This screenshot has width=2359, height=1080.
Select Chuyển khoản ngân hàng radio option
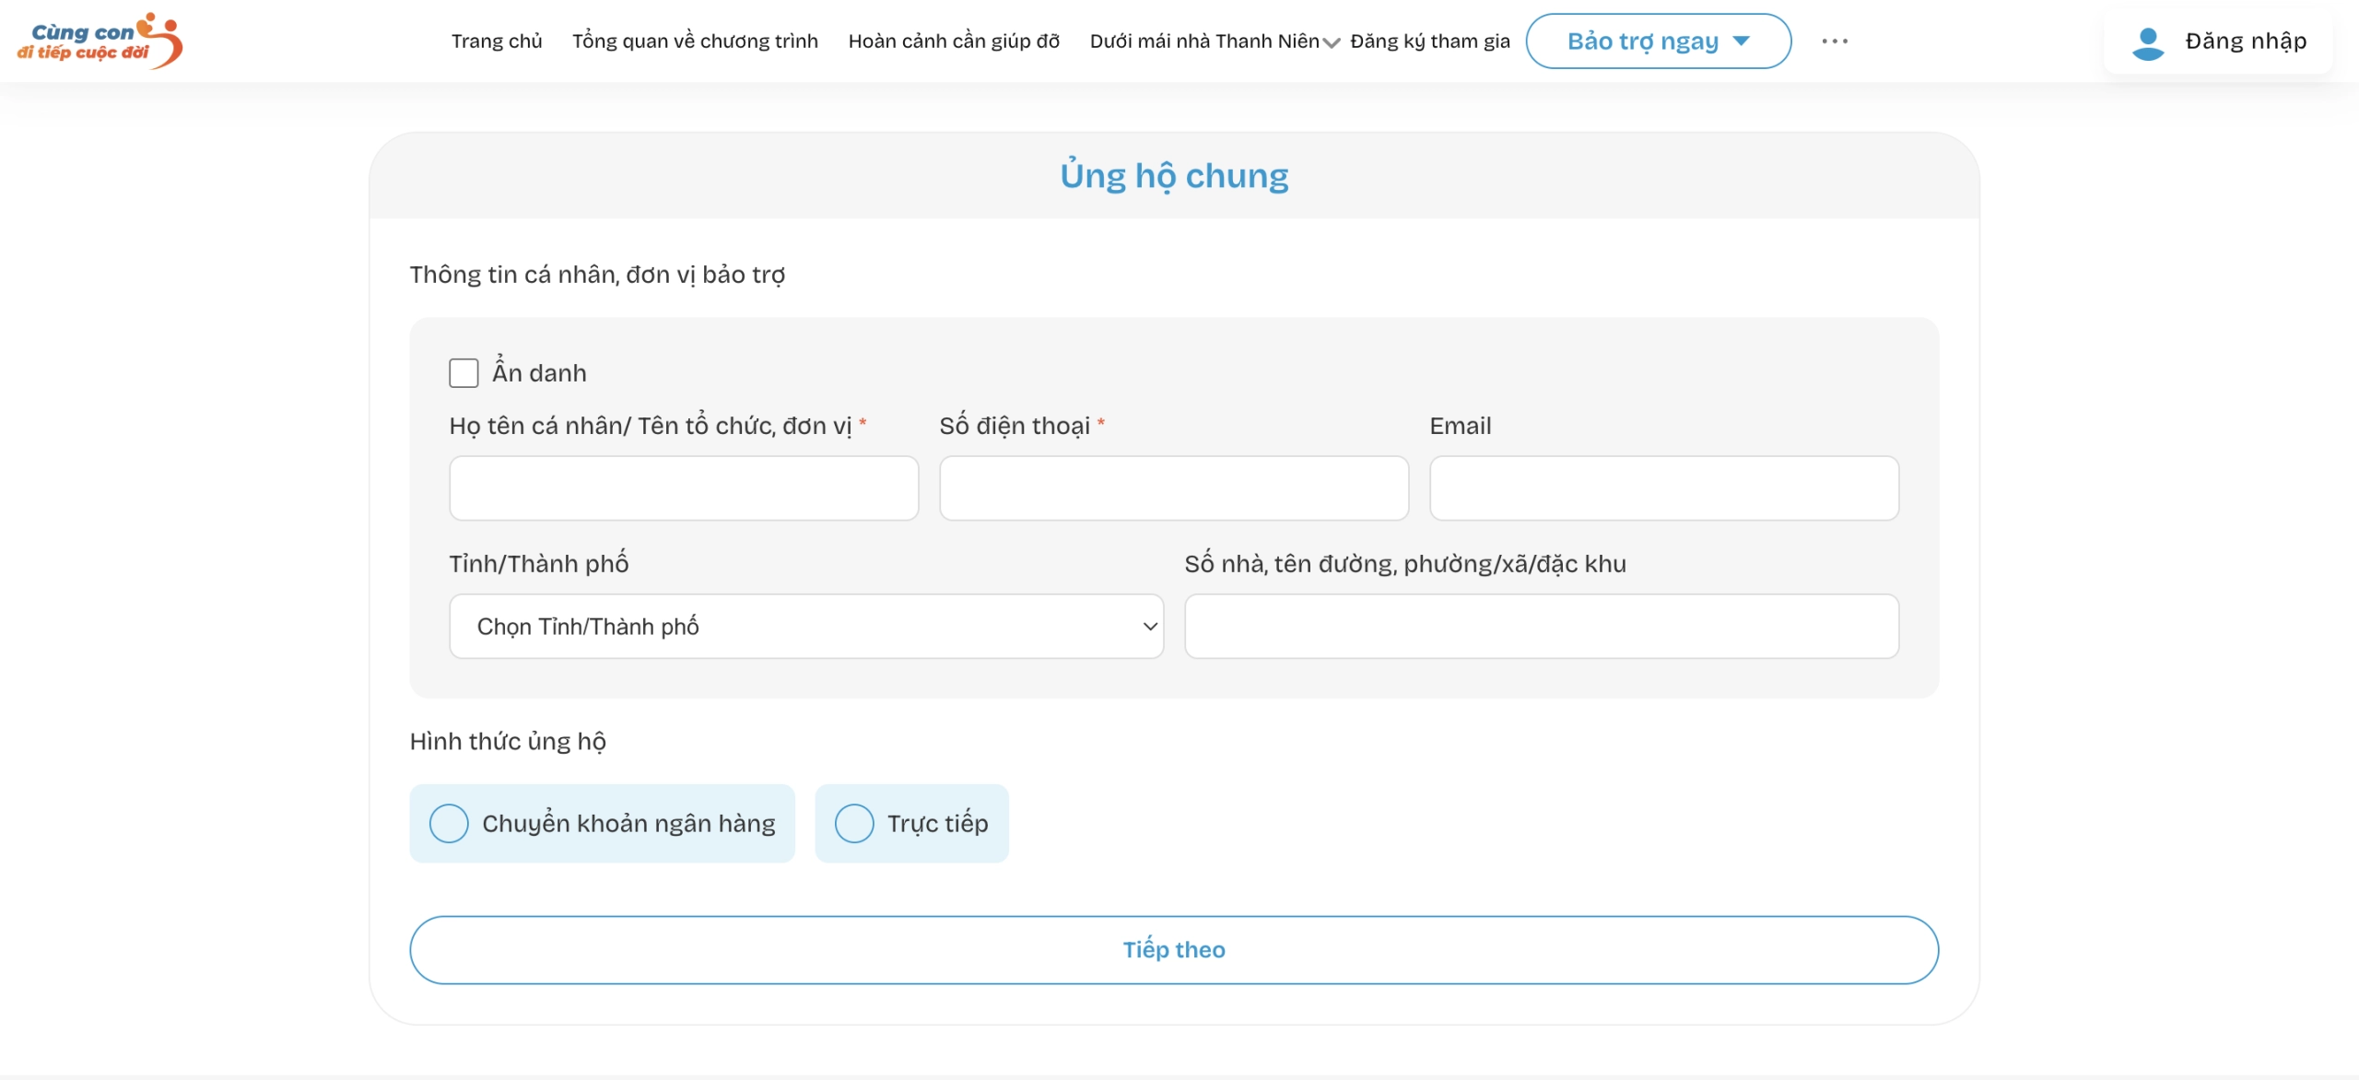[x=449, y=824]
